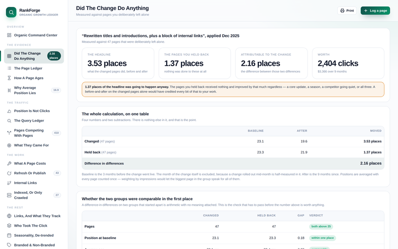Click the server icon beside Indexed, Or Only Crawled

[x=9, y=195]
